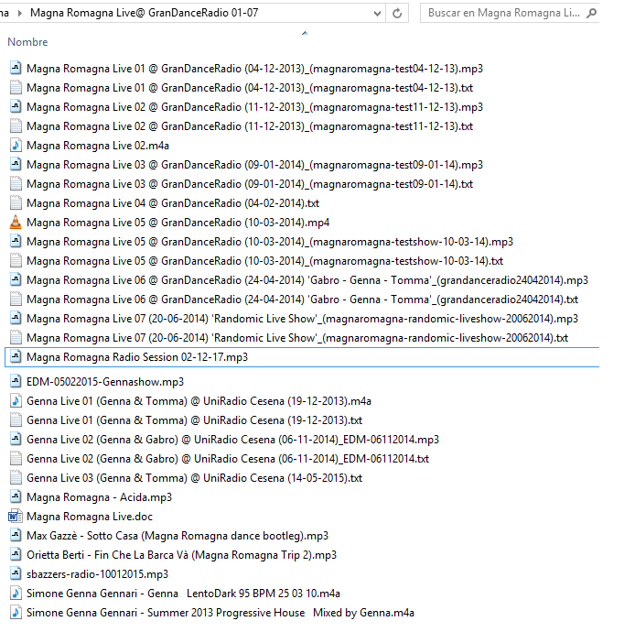Click the txt icon of Magna Romagna Live 03 (09-01-2014)
Image resolution: width=624 pixels, height=632 pixels.
click(x=16, y=184)
